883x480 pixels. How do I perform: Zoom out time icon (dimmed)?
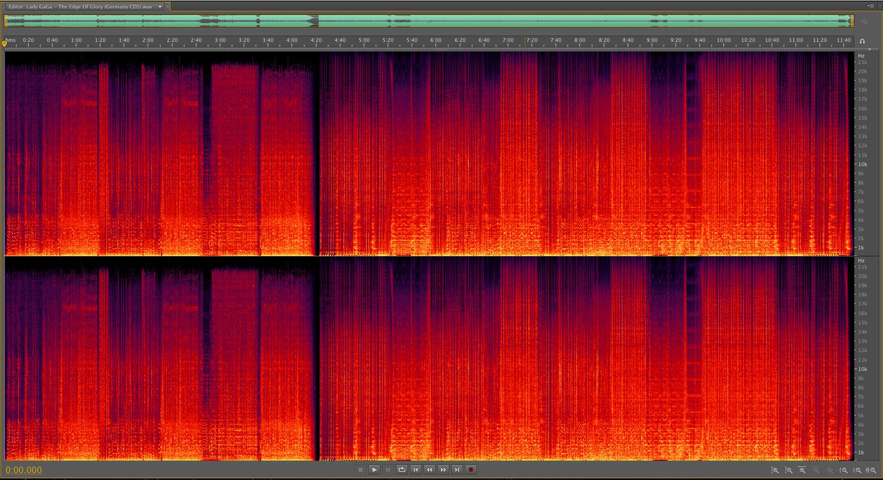point(816,471)
